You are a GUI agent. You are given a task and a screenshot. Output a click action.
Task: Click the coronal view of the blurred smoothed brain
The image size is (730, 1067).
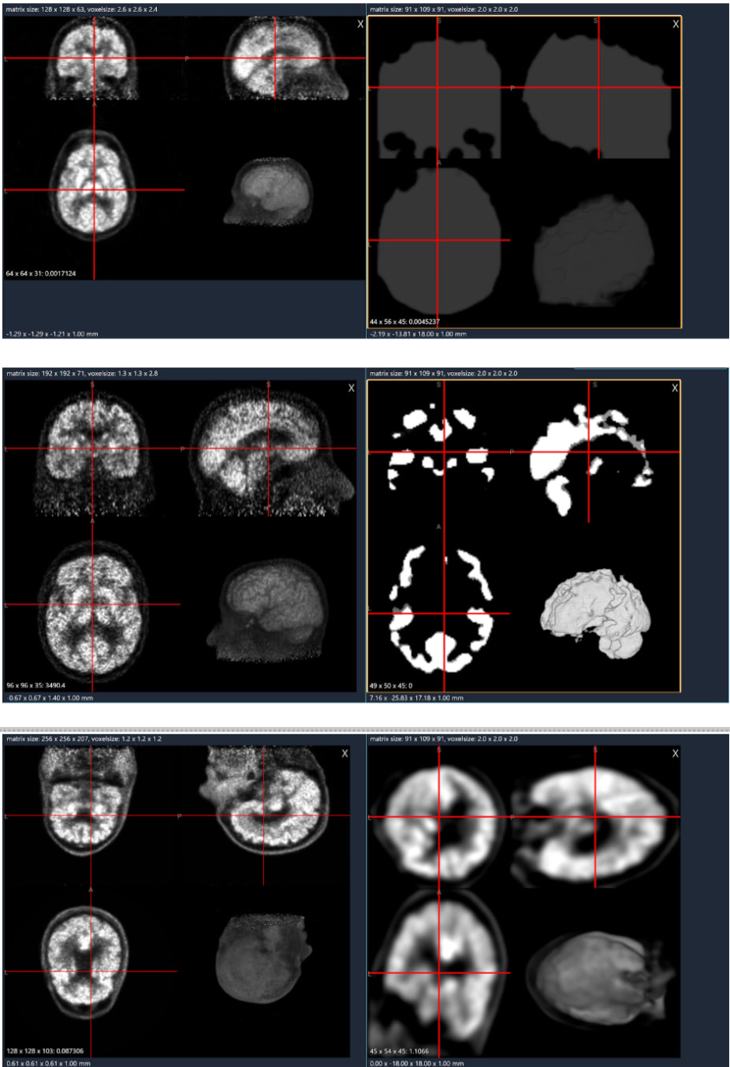438,816
